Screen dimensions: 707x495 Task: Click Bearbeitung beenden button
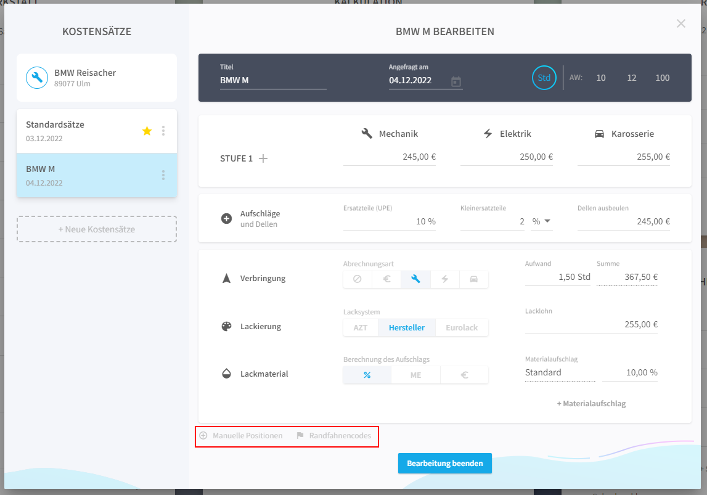click(444, 464)
